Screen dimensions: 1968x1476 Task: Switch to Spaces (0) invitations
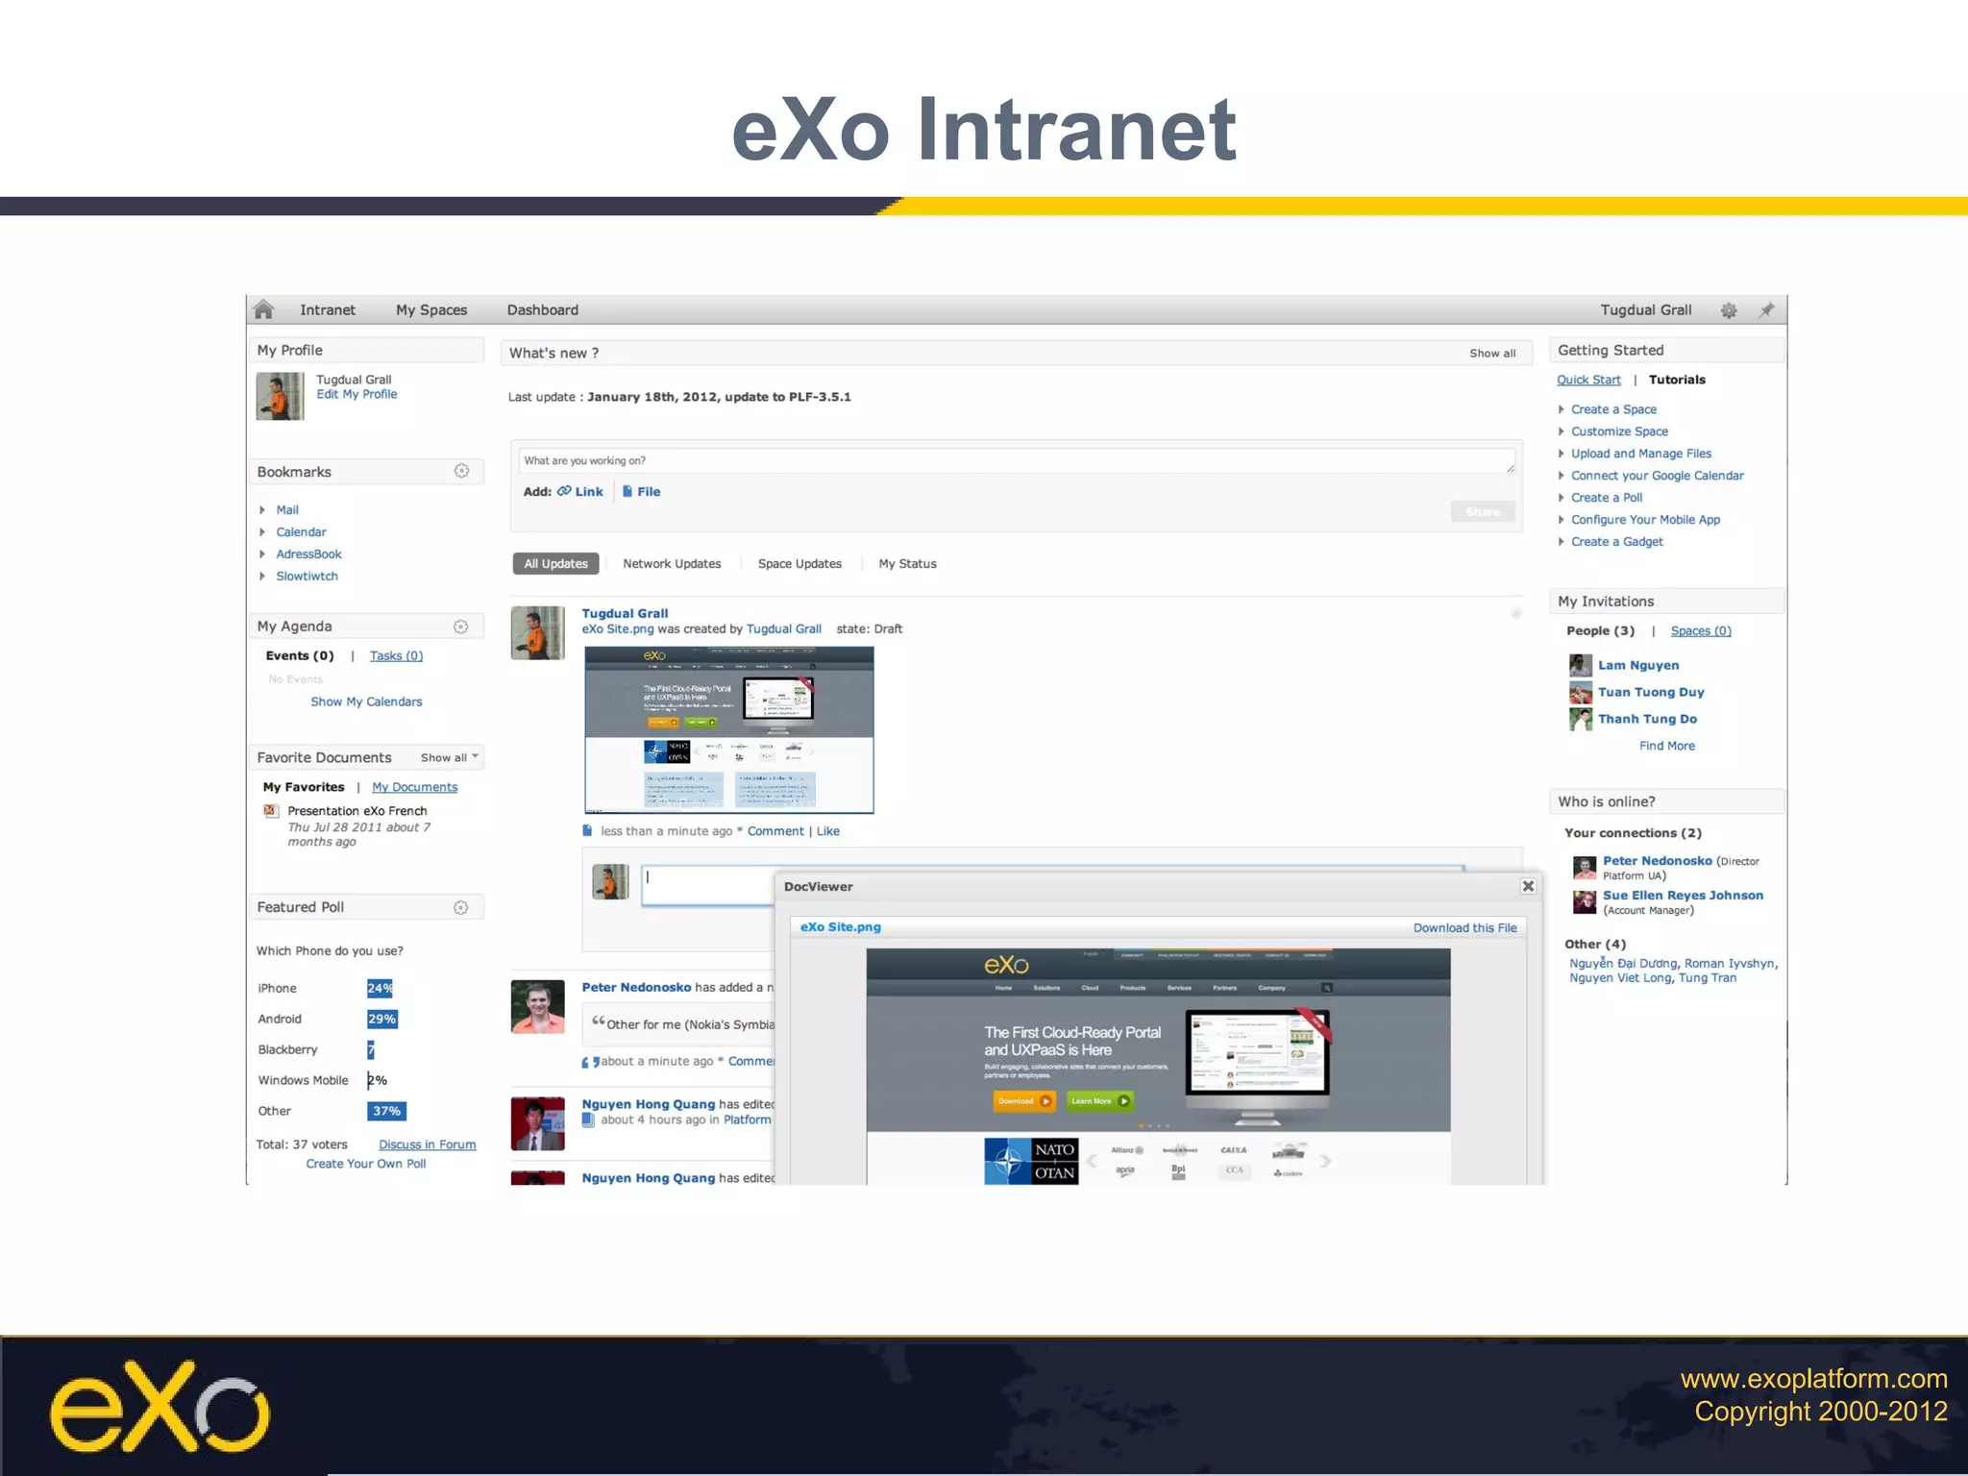coord(1701,630)
